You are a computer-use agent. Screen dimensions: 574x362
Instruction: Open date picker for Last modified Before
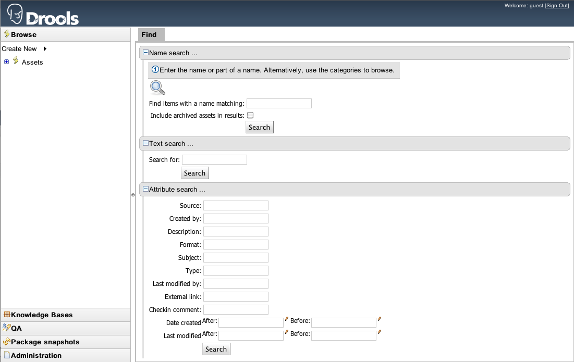380,332
